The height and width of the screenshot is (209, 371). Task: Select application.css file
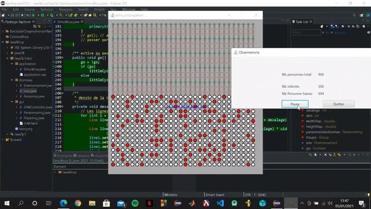coord(35,75)
